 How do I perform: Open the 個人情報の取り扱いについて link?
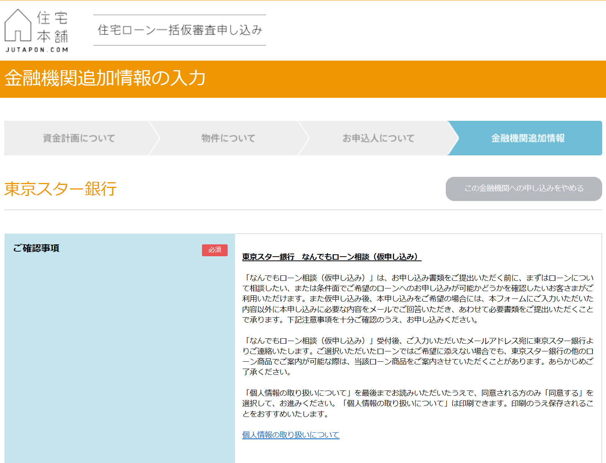pos(291,435)
